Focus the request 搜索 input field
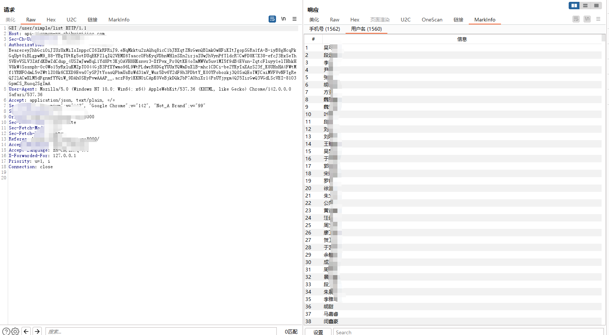This screenshot has height=335, width=609. coord(161,332)
